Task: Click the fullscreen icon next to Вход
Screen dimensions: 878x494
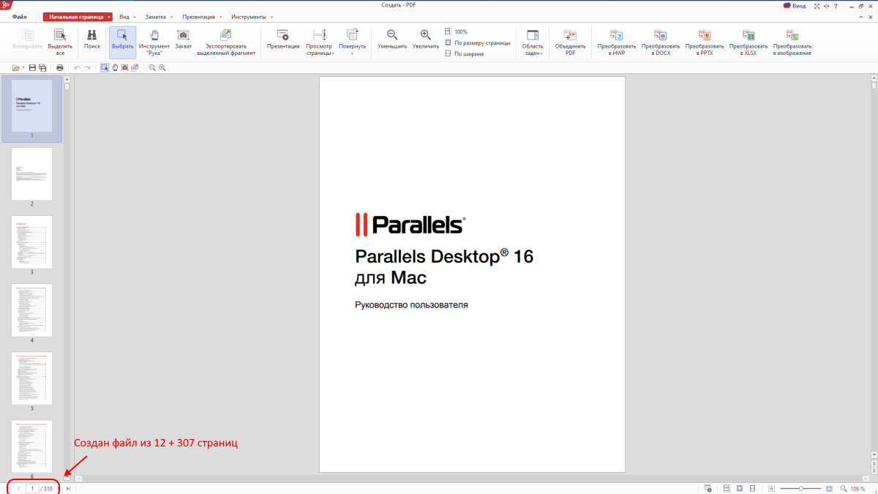Action: (817, 6)
